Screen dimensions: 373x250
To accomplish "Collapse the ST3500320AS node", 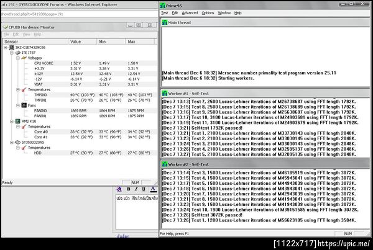I will (x=11, y=142).
